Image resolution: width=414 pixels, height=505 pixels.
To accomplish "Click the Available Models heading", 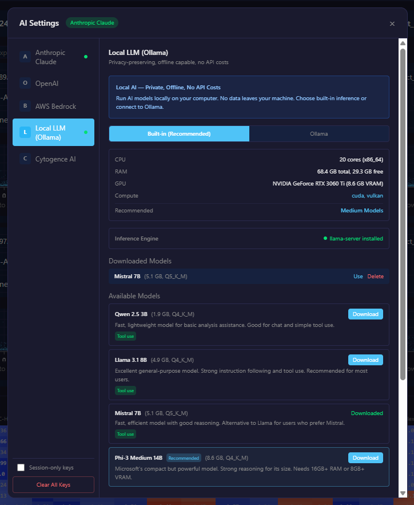I will point(134,295).
